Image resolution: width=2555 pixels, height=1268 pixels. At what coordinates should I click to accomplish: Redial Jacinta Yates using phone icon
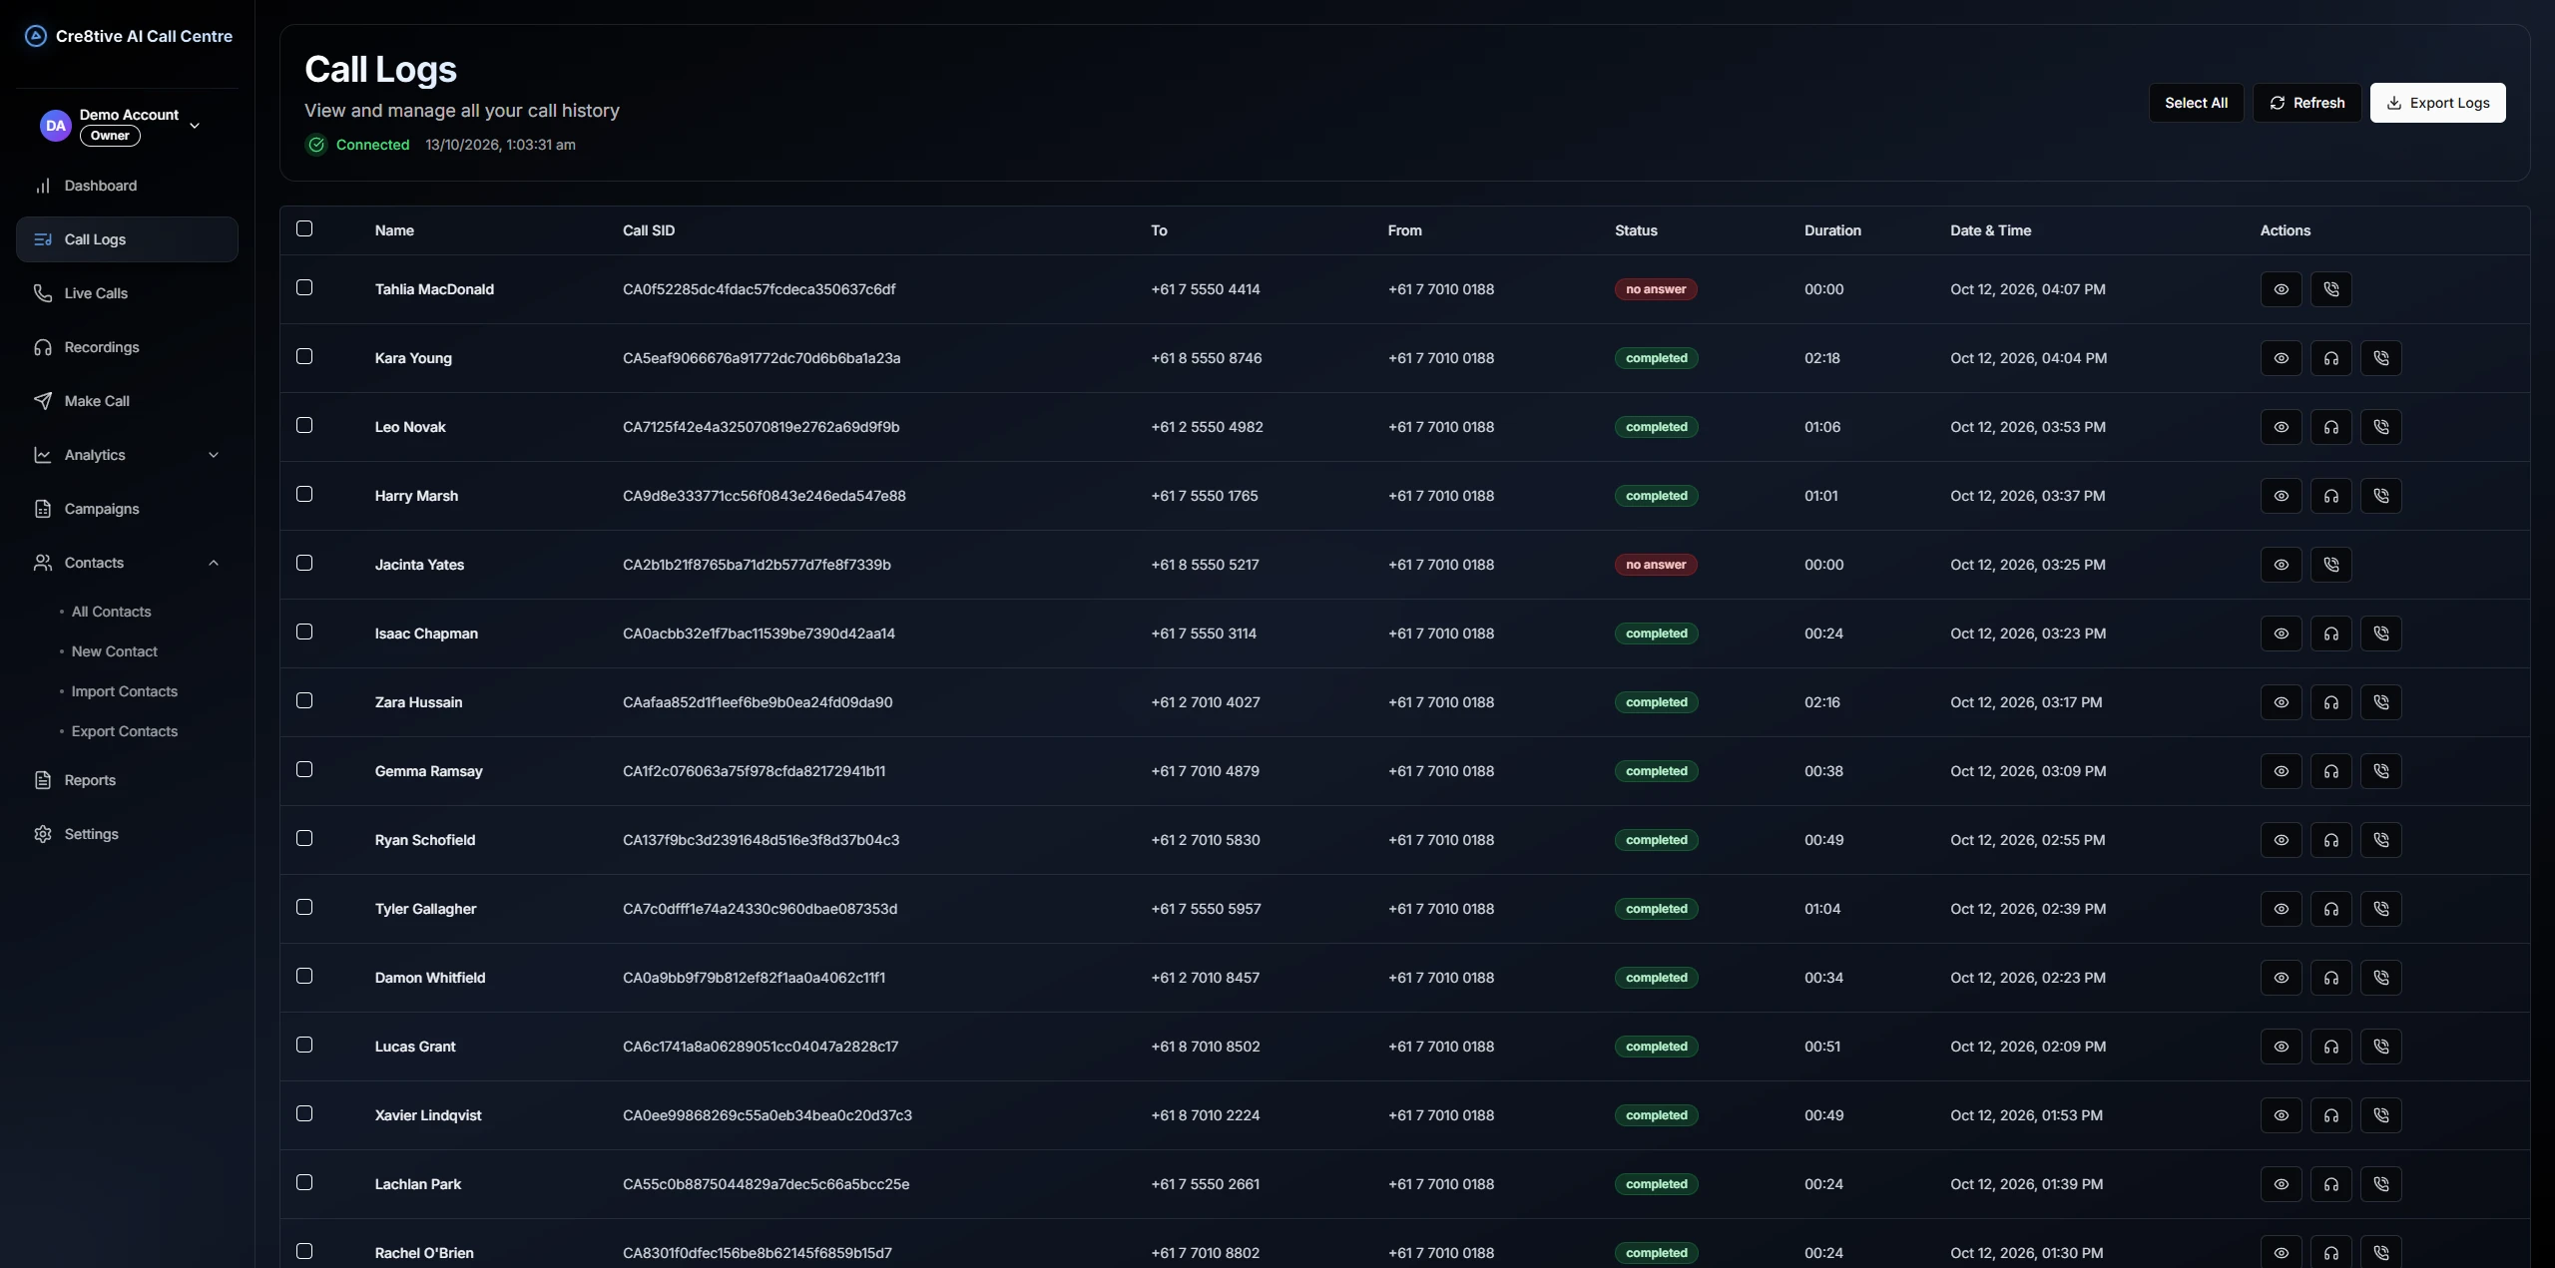pos(2330,565)
